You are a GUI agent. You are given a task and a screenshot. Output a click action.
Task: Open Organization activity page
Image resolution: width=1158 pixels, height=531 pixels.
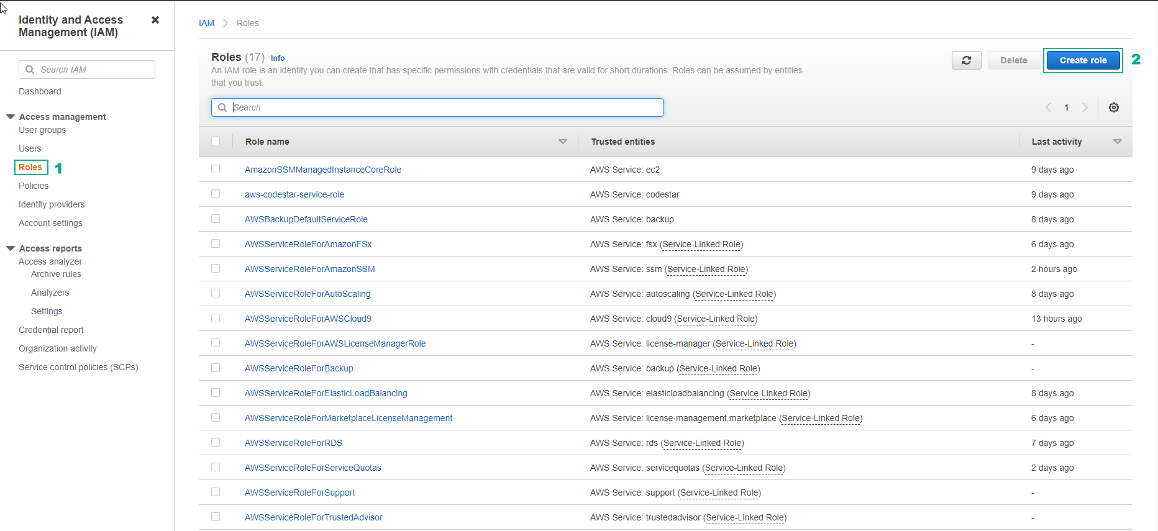pos(58,348)
